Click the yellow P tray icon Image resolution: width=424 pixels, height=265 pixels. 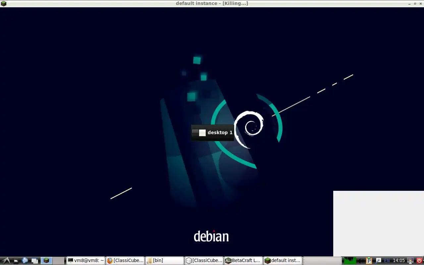[369, 261]
